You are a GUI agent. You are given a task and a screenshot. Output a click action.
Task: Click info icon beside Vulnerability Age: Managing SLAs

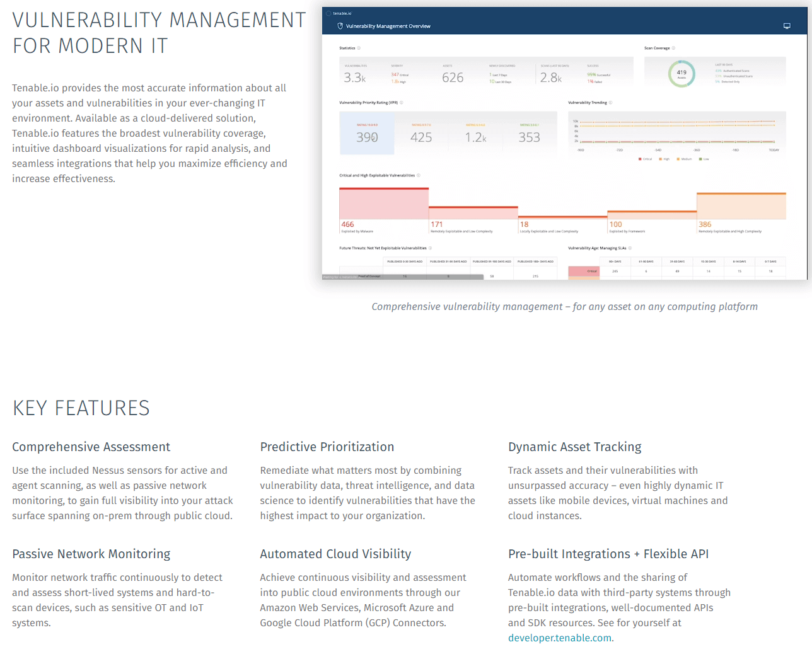click(x=630, y=248)
